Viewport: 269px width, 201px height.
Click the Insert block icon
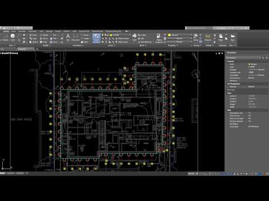point(134,37)
